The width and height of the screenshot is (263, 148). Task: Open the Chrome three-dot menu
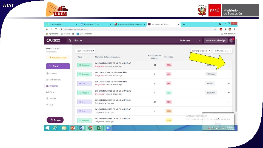point(234,29)
